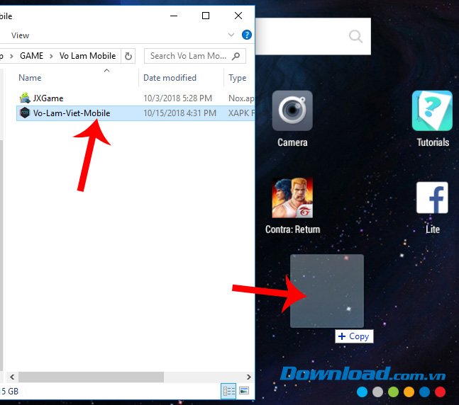
Task: Open the Camera app in Nox
Action: tap(292, 110)
